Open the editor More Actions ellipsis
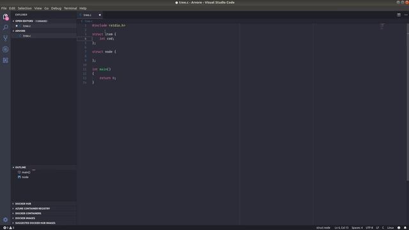This screenshot has width=409, height=230. coord(406,15)
